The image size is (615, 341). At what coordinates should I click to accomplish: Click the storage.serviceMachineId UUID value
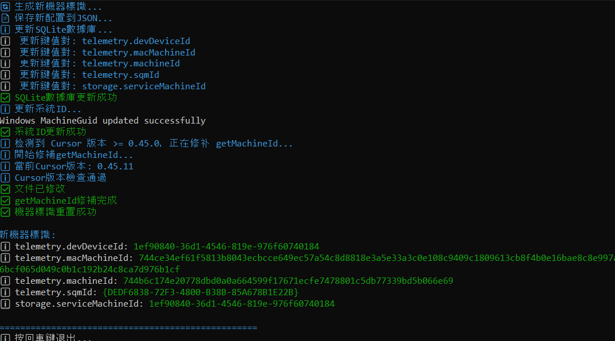click(x=241, y=304)
